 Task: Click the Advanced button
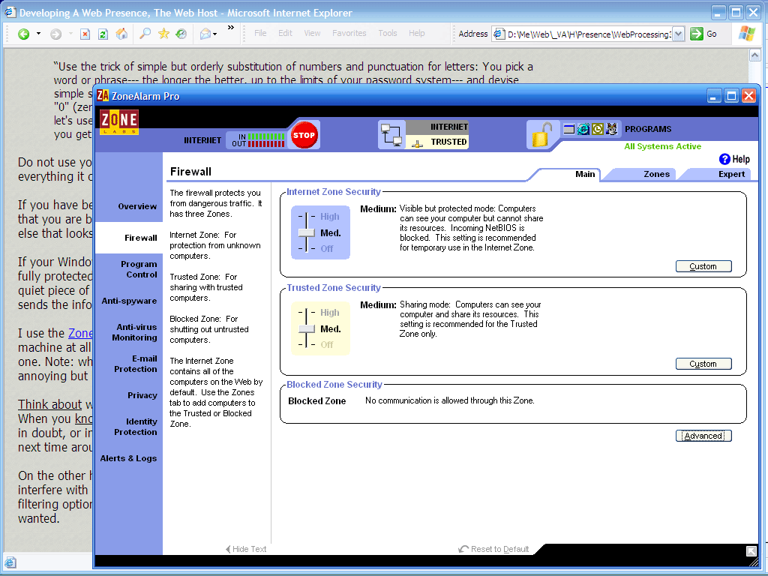[x=703, y=436]
